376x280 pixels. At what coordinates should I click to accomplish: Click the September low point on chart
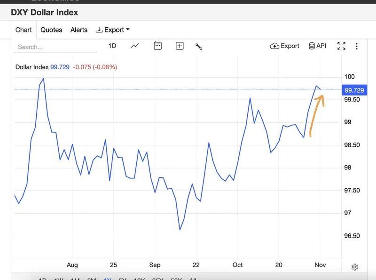coord(180,230)
